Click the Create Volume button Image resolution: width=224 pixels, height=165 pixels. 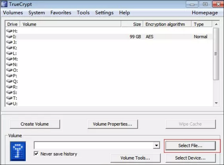click(35, 124)
